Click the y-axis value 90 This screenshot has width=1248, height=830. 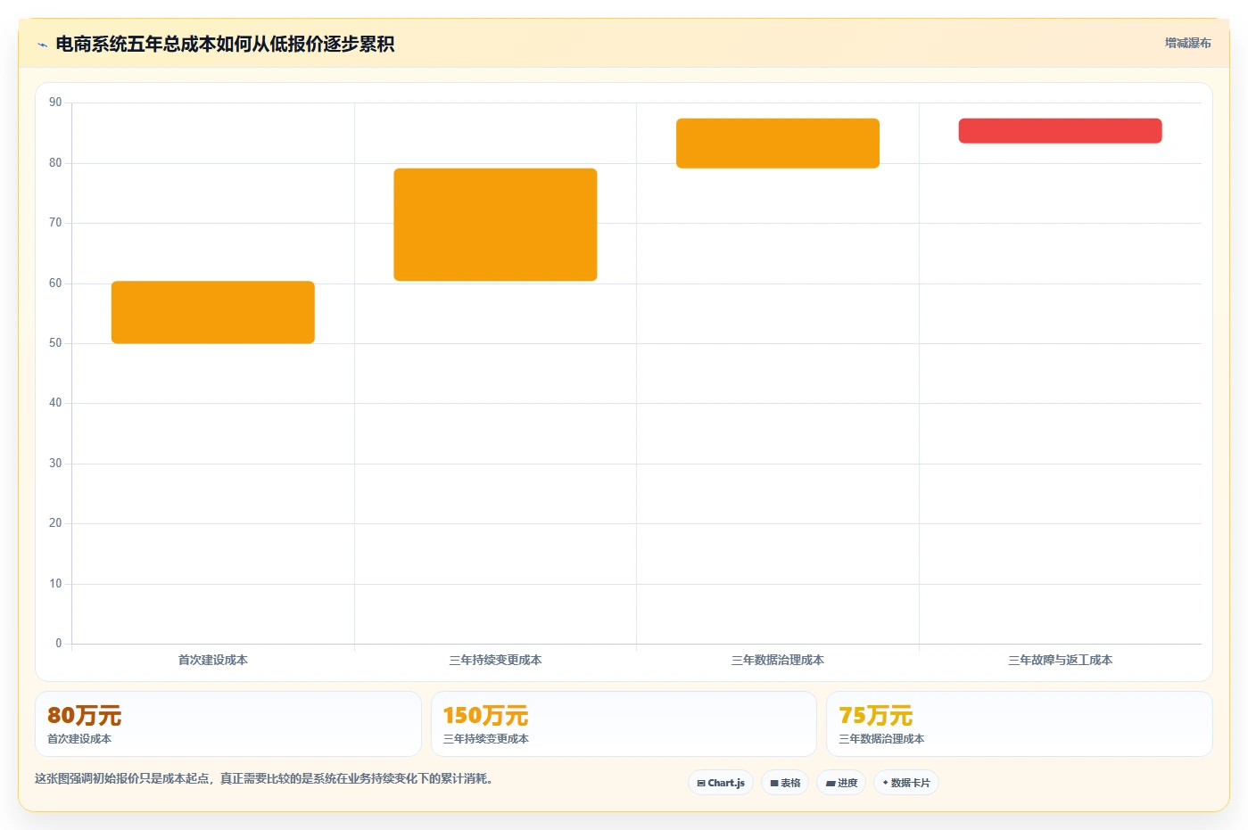[55, 103]
